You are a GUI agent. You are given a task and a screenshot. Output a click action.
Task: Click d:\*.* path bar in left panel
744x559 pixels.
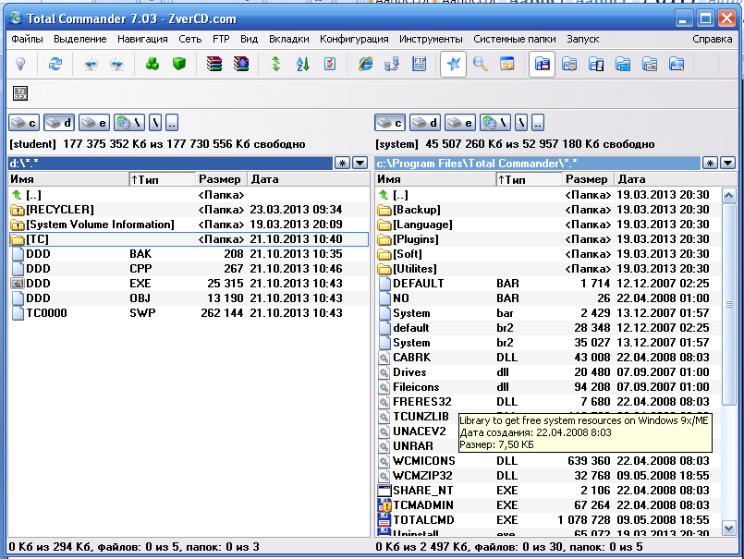click(170, 164)
